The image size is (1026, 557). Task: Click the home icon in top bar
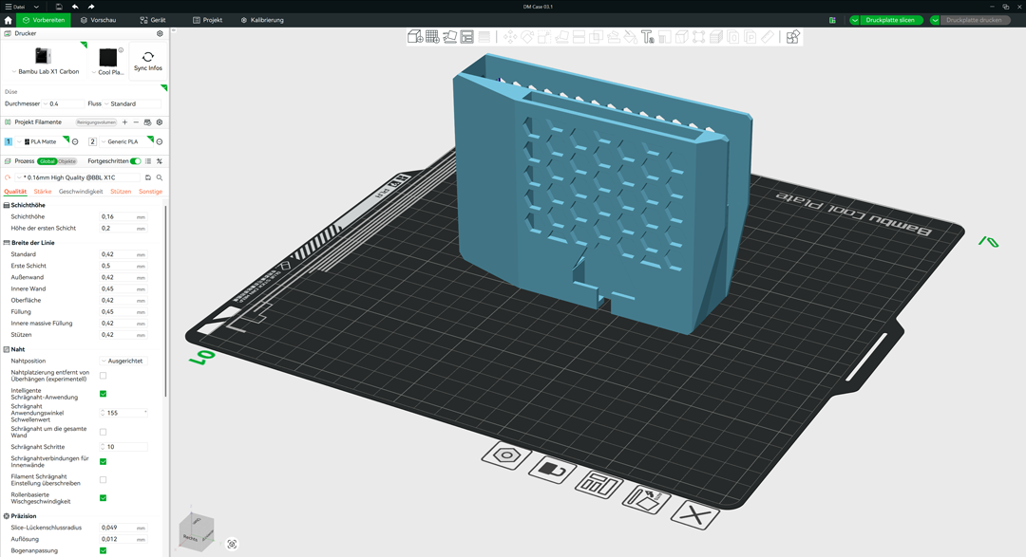tap(8, 20)
